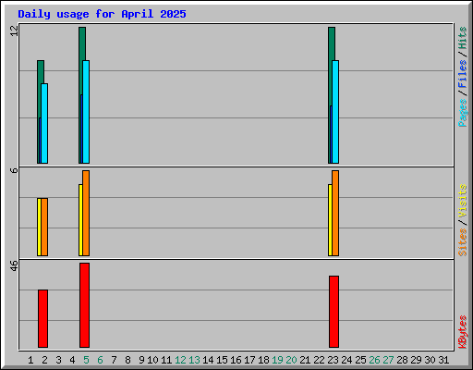The image size is (473, 370).
Task: Click green weekend day 12 on the axis
Action: pos(180,360)
